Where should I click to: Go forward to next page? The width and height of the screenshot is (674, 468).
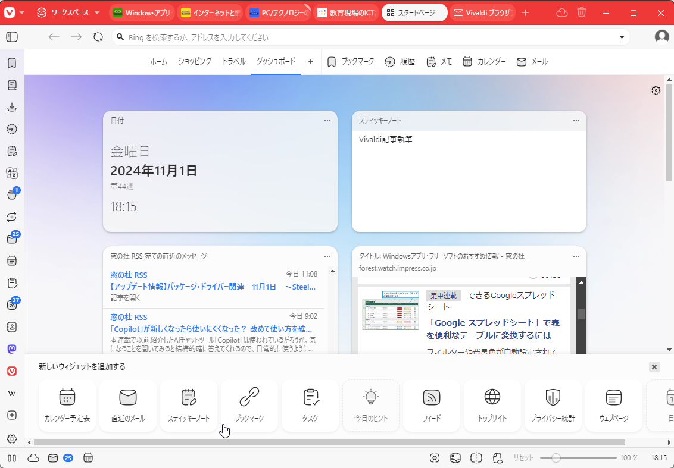tap(76, 37)
